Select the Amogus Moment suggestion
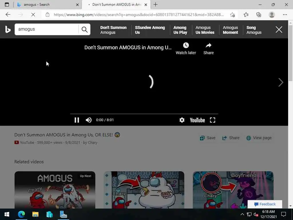293x220 pixels. [230, 30]
